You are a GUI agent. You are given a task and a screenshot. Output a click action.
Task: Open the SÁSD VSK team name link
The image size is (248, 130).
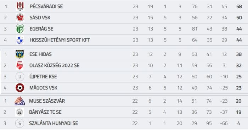click(x=40, y=18)
